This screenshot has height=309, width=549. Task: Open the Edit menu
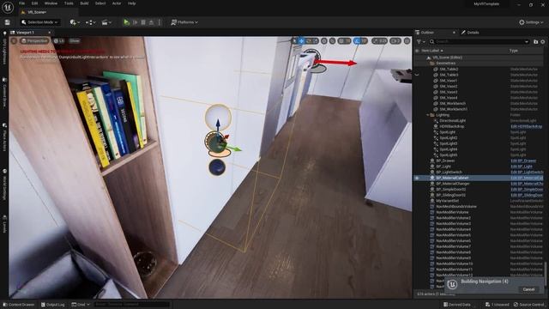(34, 3)
